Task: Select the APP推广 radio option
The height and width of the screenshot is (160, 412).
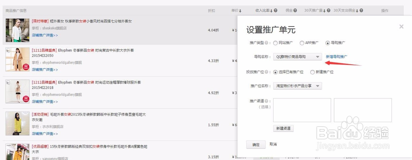Action: point(302,43)
